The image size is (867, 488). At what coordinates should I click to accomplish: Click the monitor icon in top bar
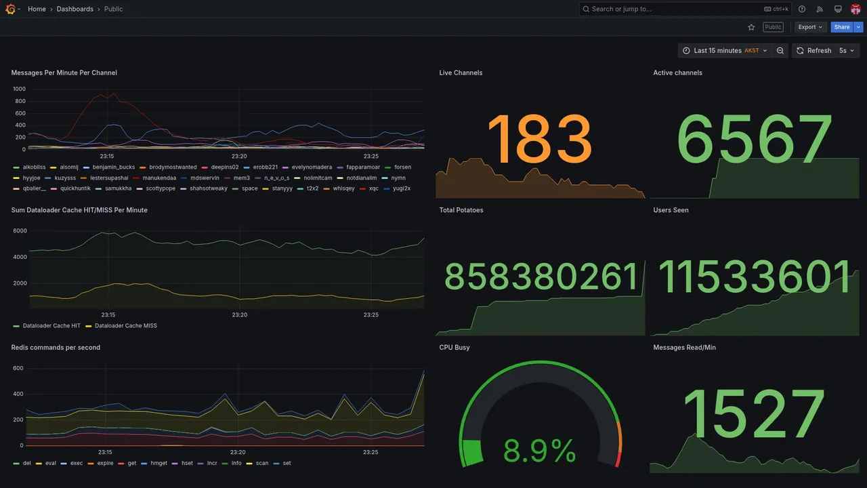click(x=838, y=9)
